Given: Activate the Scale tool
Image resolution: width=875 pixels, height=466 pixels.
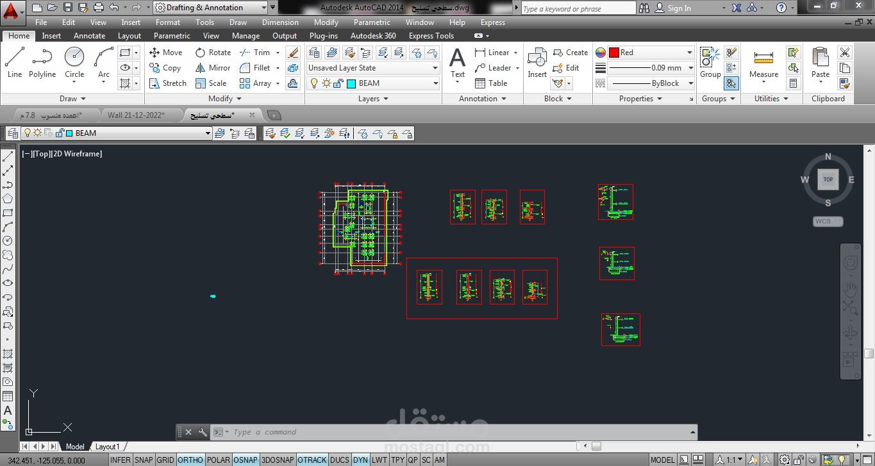Looking at the screenshot, I should tap(211, 83).
